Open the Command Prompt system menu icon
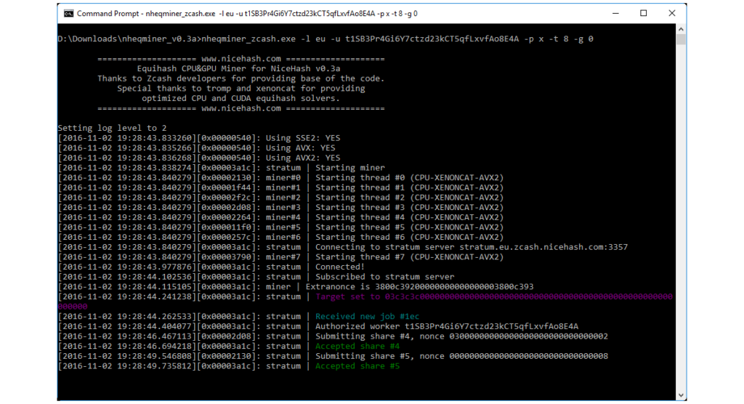 tap(69, 13)
